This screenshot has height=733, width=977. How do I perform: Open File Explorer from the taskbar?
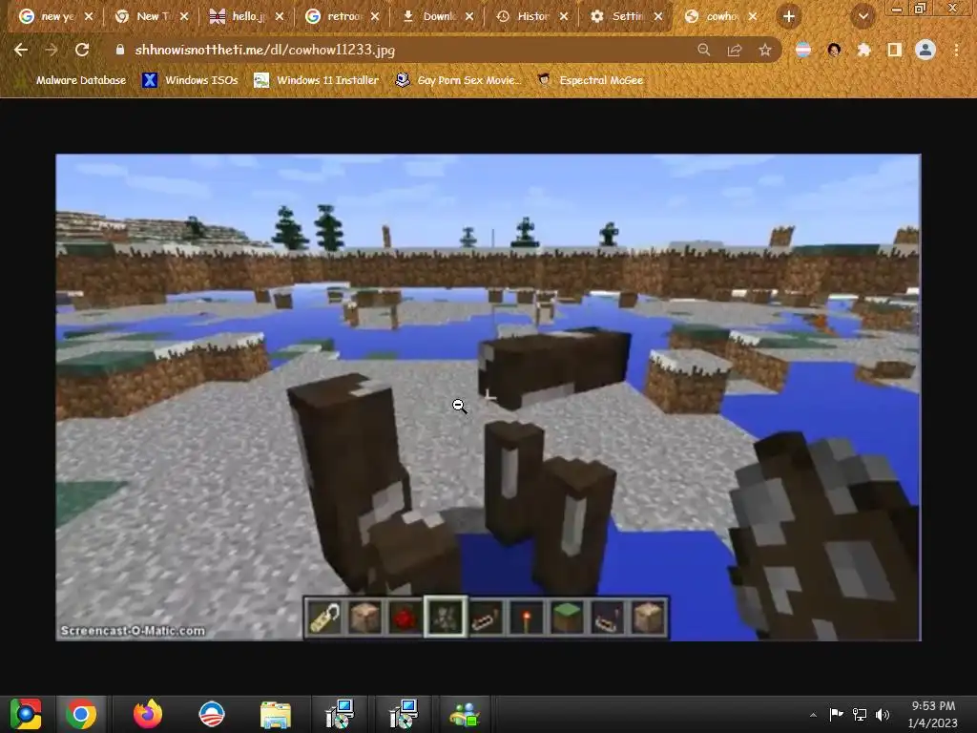coord(276,715)
